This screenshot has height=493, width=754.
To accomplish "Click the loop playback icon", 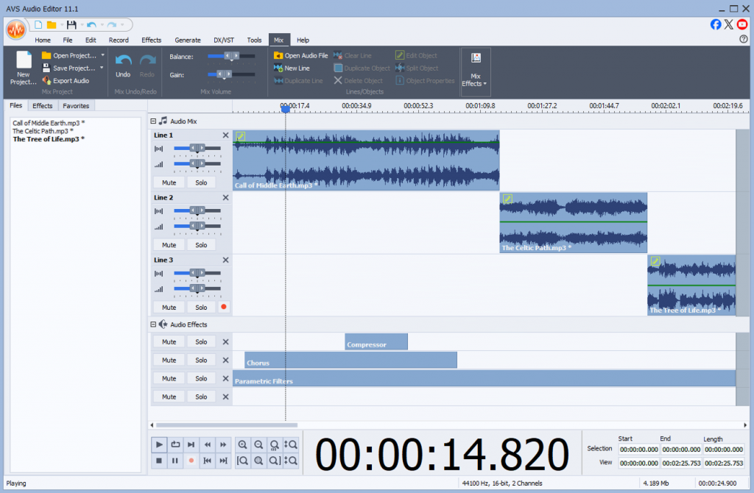I will 175,444.
